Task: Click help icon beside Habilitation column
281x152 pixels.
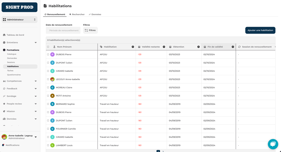Action: tap(133, 47)
